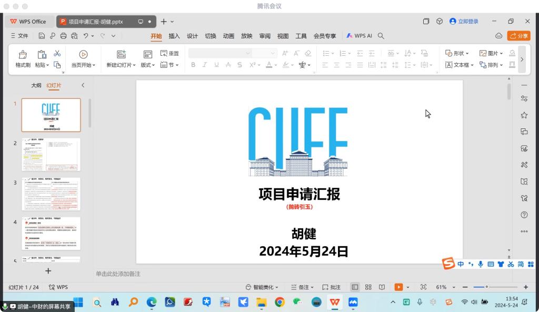Switch to Slide Sorter view in status bar
This screenshot has width=539, height=312.
click(x=368, y=287)
